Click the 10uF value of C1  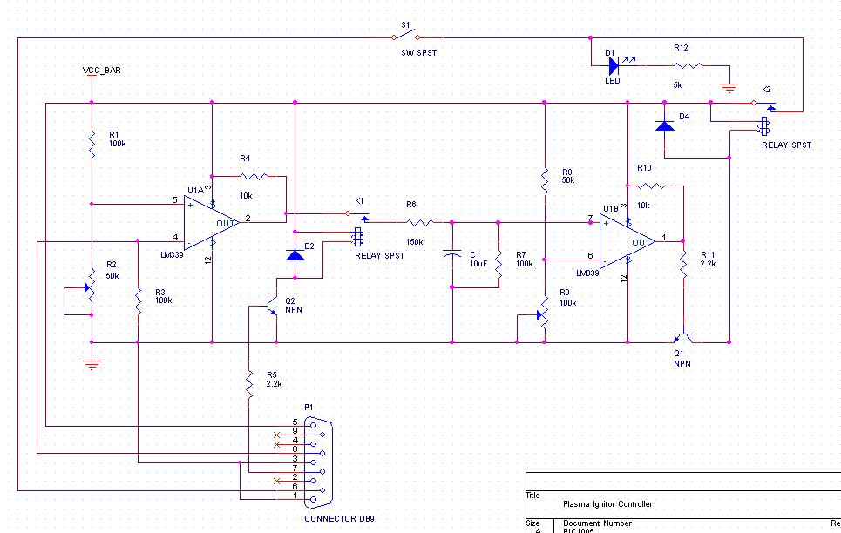[478, 263]
